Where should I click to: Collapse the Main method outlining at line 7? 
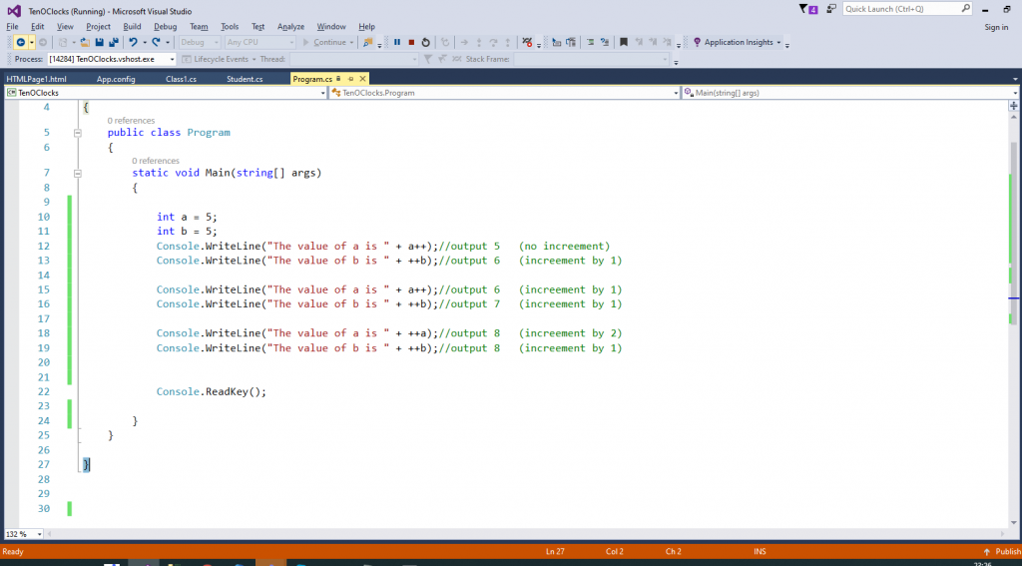(x=78, y=174)
